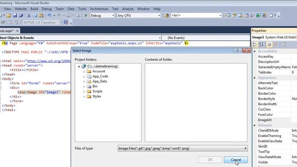The width and height of the screenshot is (297, 167).
Task: Open the Build menu
Action: click(x=34, y=9)
